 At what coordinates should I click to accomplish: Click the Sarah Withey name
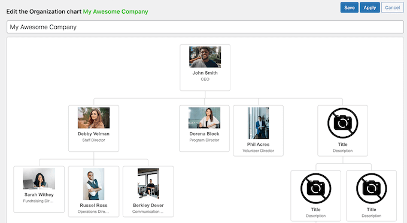(39, 195)
